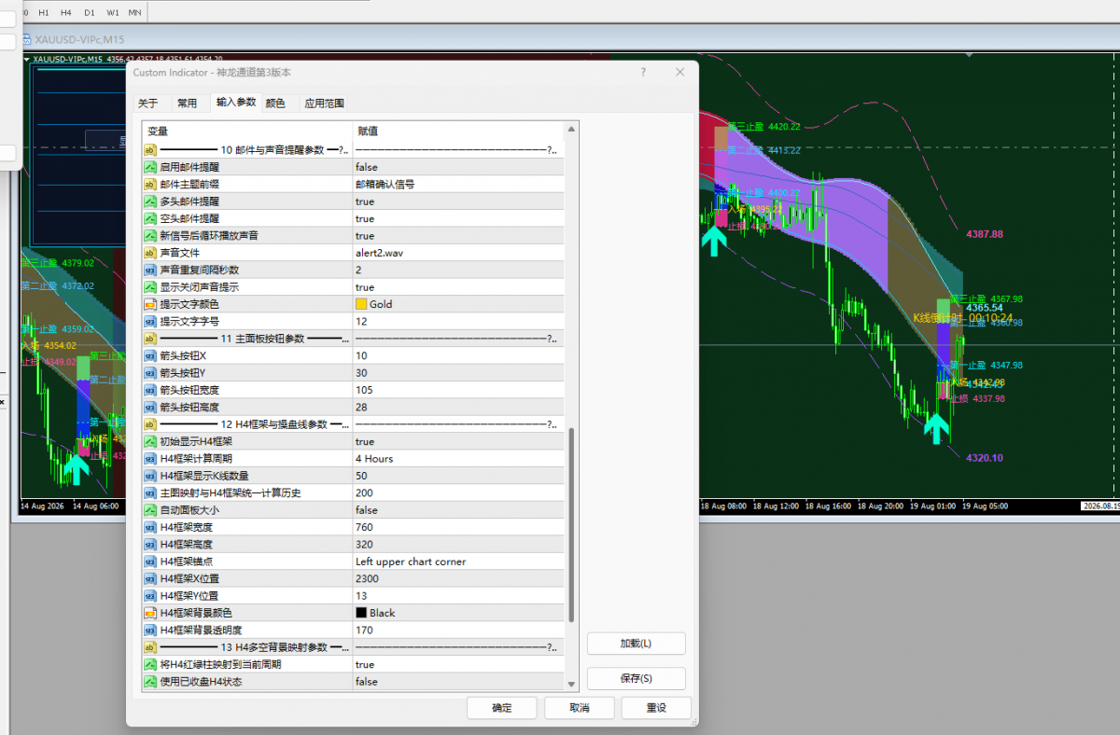
Task: Click the 13 H4多空背景映射参数 section row
Action: pyautogui.click(x=353, y=647)
